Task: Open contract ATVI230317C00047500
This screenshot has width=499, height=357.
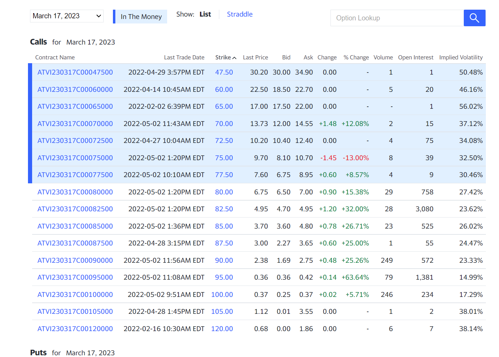Action: (x=75, y=72)
